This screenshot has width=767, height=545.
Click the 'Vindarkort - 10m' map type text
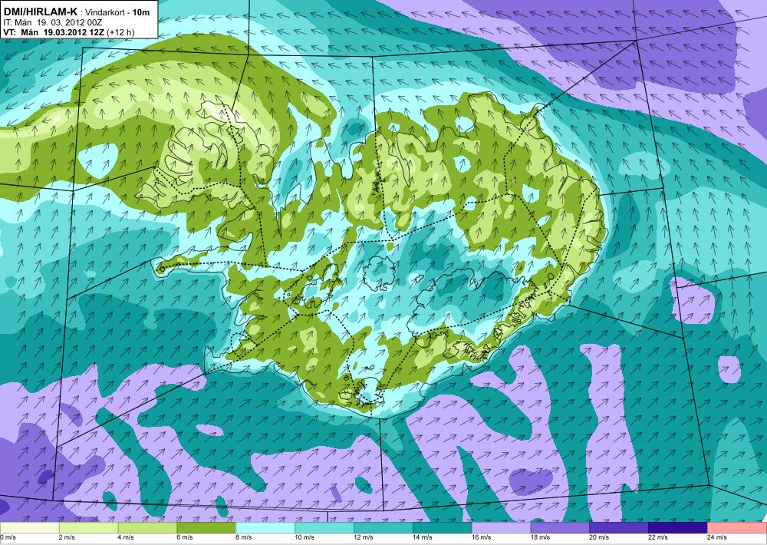[x=117, y=12]
